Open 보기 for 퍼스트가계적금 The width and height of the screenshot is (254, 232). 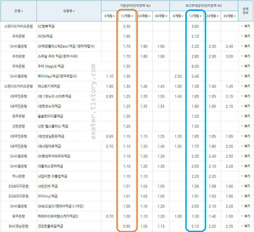click(245, 86)
